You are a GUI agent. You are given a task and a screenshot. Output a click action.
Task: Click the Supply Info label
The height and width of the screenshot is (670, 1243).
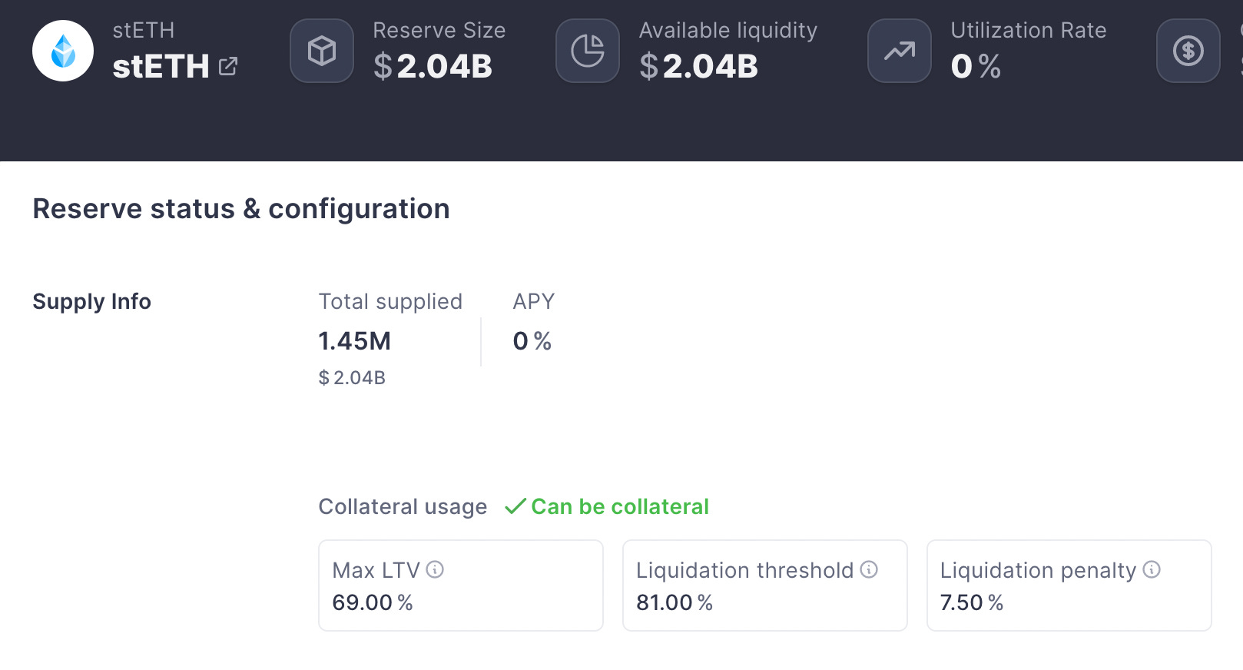(x=91, y=301)
